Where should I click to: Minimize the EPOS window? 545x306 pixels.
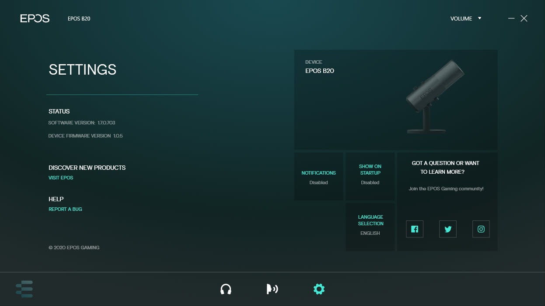pyautogui.click(x=511, y=18)
